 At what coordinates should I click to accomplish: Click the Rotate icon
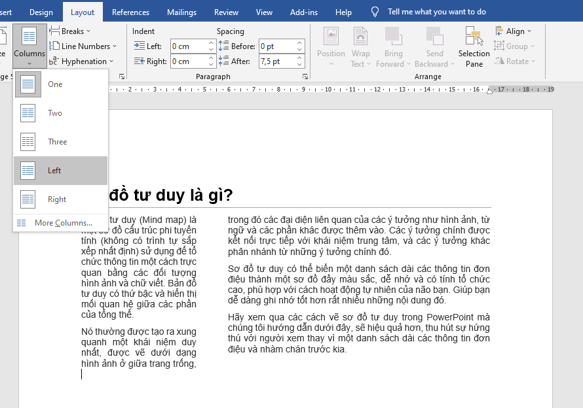[501, 61]
